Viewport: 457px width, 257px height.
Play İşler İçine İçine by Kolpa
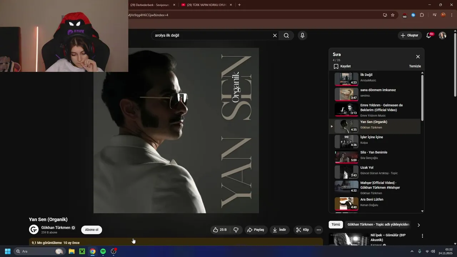[x=375, y=141]
